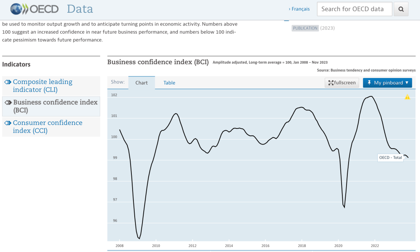Select the Chart tab
This screenshot has width=420, height=252.
(141, 83)
